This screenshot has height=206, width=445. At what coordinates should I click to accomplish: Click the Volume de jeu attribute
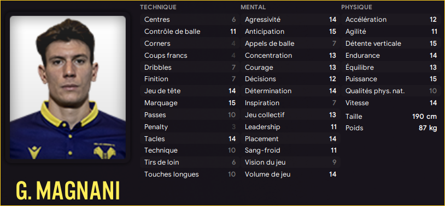[290, 174]
